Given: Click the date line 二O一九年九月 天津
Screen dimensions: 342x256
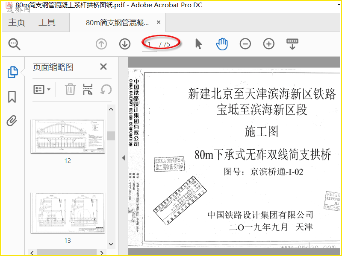Looking at the screenshot, I should tap(271, 227).
